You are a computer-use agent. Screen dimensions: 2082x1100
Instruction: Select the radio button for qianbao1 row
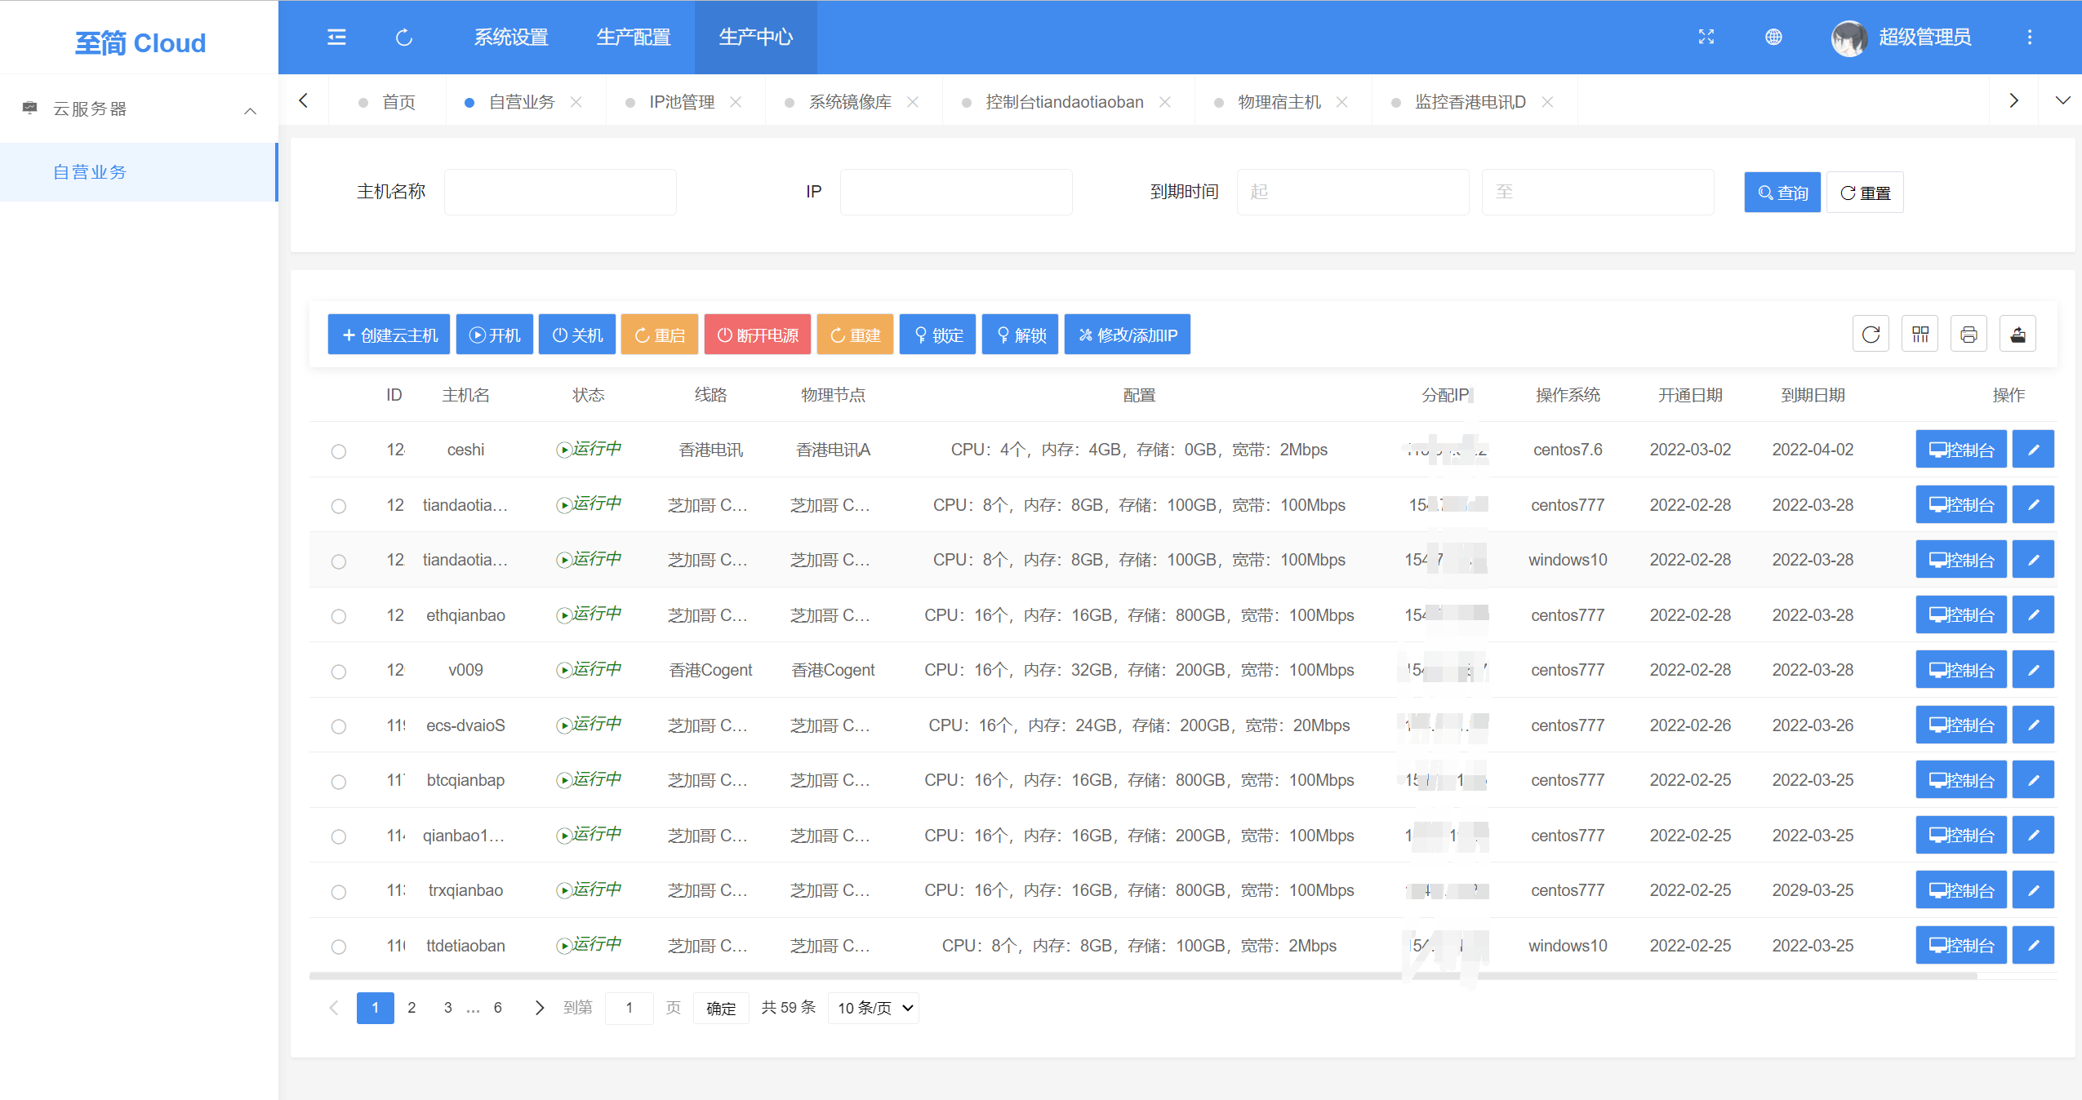pos(339,836)
